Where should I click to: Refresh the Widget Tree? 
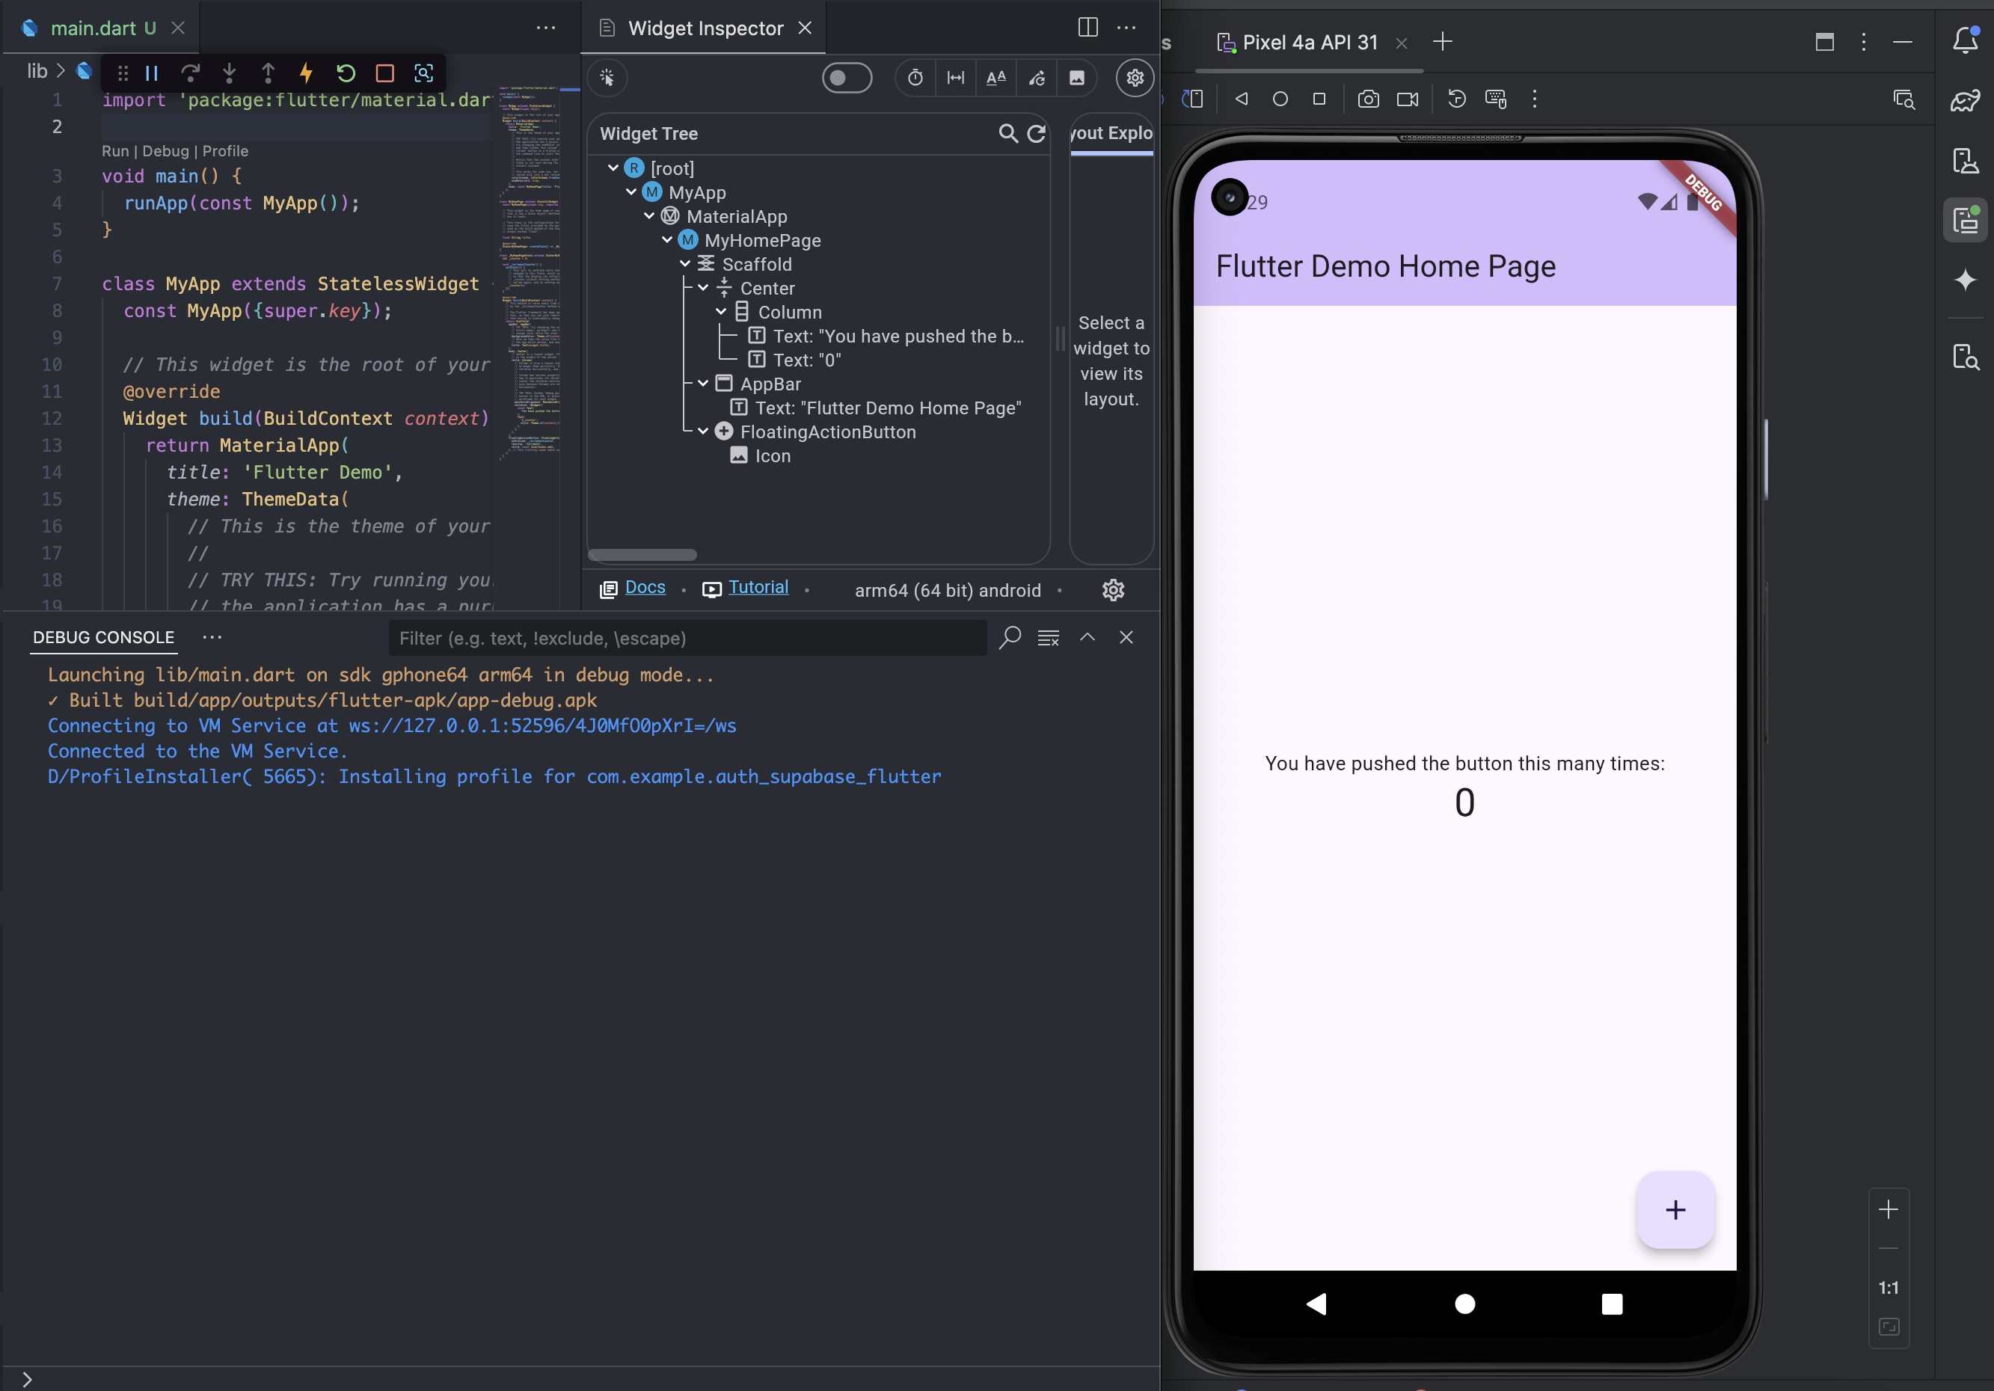pos(1036,134)
